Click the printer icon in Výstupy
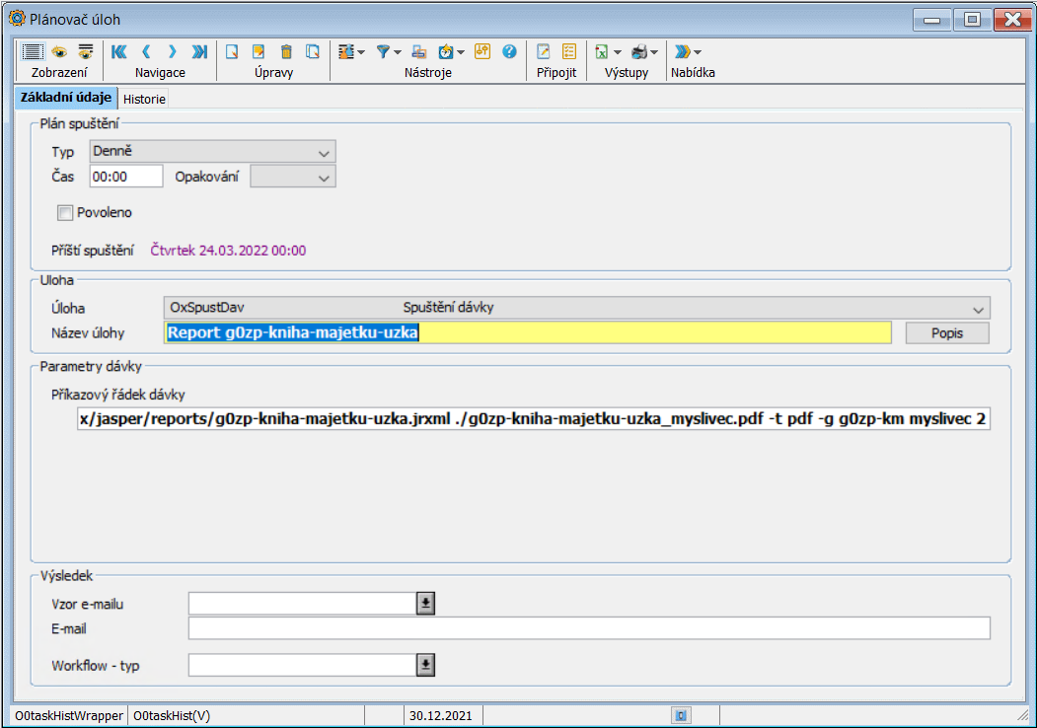Screen dimensions: 1037x728 639,52
